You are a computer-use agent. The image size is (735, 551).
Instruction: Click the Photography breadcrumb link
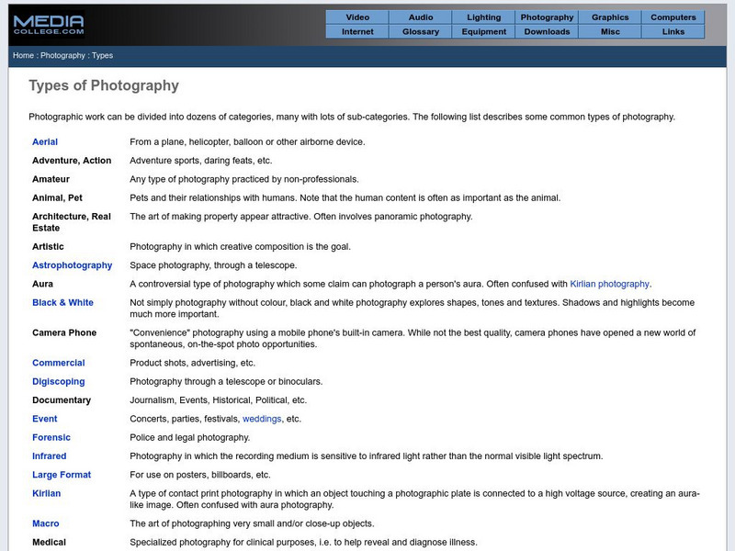[64, 55]
